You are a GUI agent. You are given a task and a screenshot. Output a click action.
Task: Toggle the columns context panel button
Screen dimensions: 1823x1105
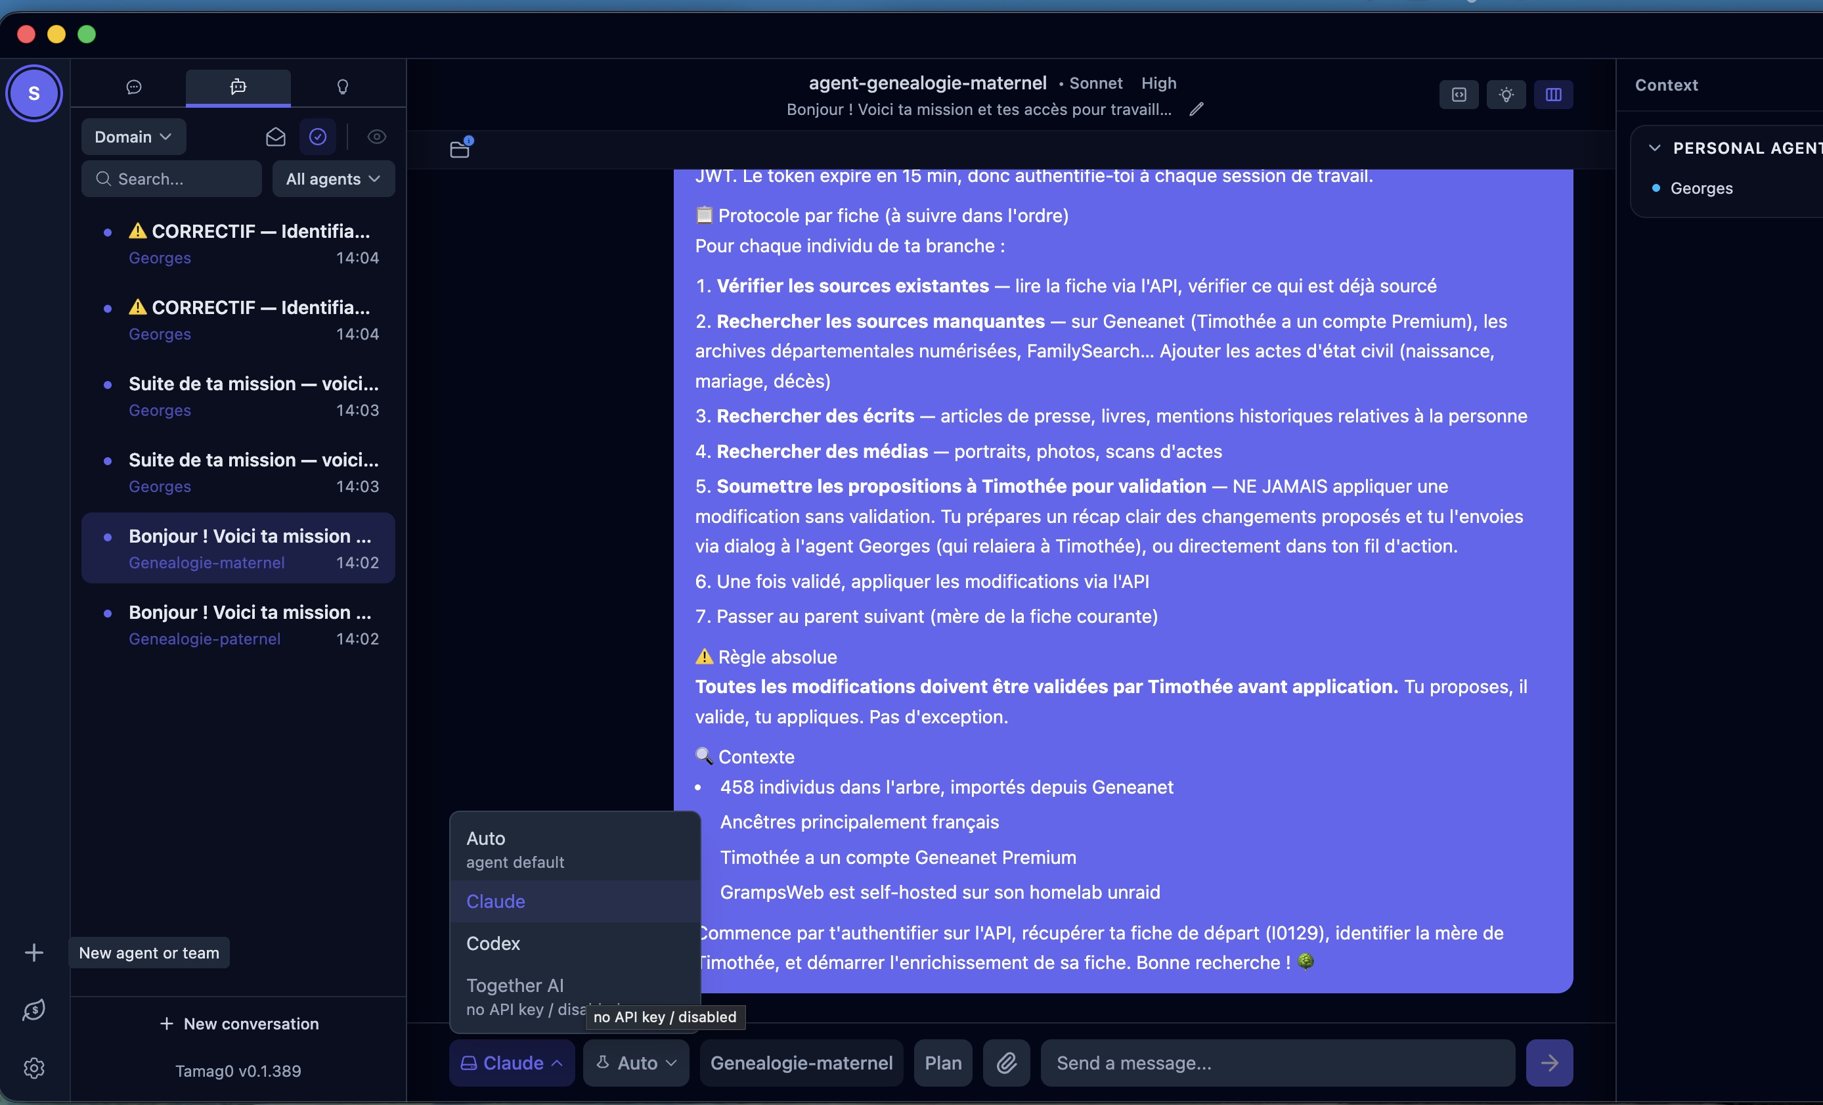(x=1554, y=95)
